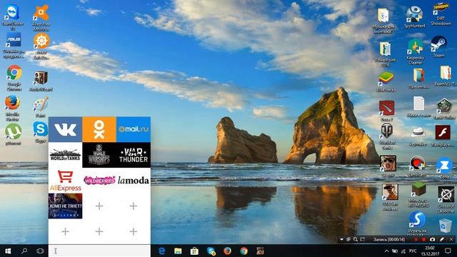Screen dimensions: 457x257
Task: Open the lamoda tile
Action: coord(134,181)
